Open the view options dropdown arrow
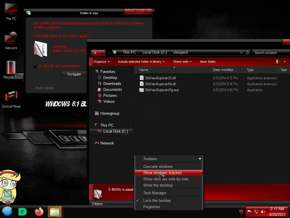The width and height of the screenshot is (290, 218). pos(285,62)
